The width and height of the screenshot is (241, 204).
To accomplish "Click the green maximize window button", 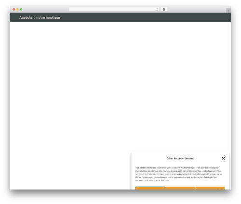I will tap(21, 10).
